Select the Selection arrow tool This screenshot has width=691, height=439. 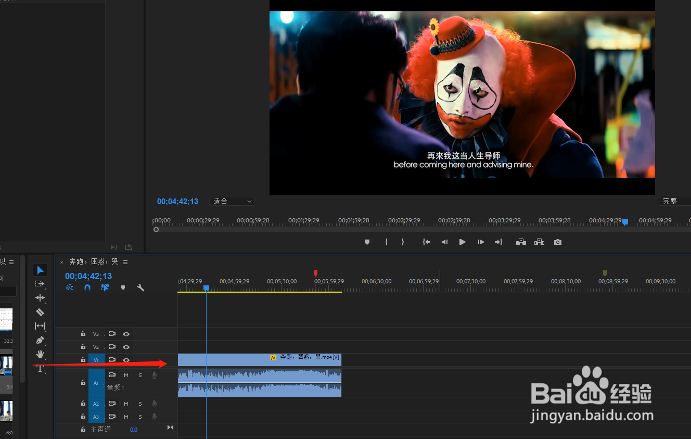[x=40, y=270]
